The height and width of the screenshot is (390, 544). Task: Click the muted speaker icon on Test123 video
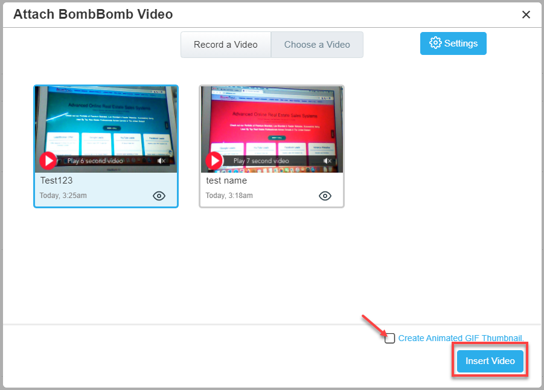tap(161, 161)
